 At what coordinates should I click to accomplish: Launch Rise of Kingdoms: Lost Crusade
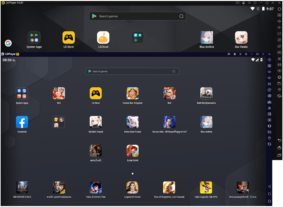click(169, 187)
